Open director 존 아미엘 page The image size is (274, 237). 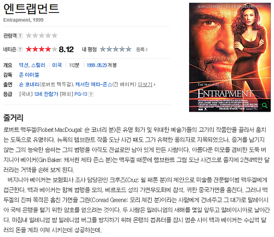tap(29, 75)
